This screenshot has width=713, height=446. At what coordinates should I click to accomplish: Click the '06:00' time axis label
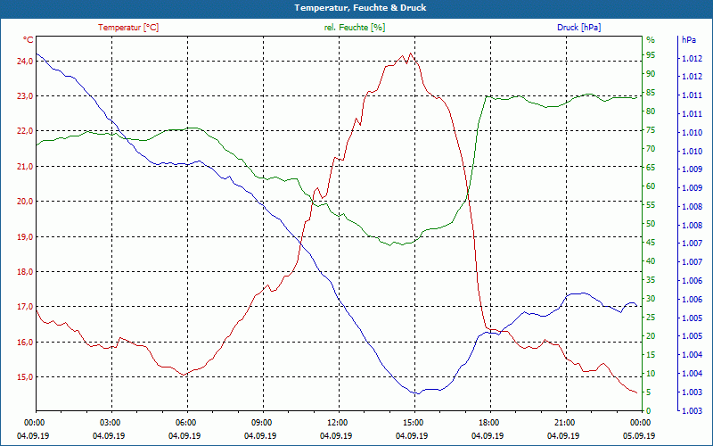[x=185, y=422]
